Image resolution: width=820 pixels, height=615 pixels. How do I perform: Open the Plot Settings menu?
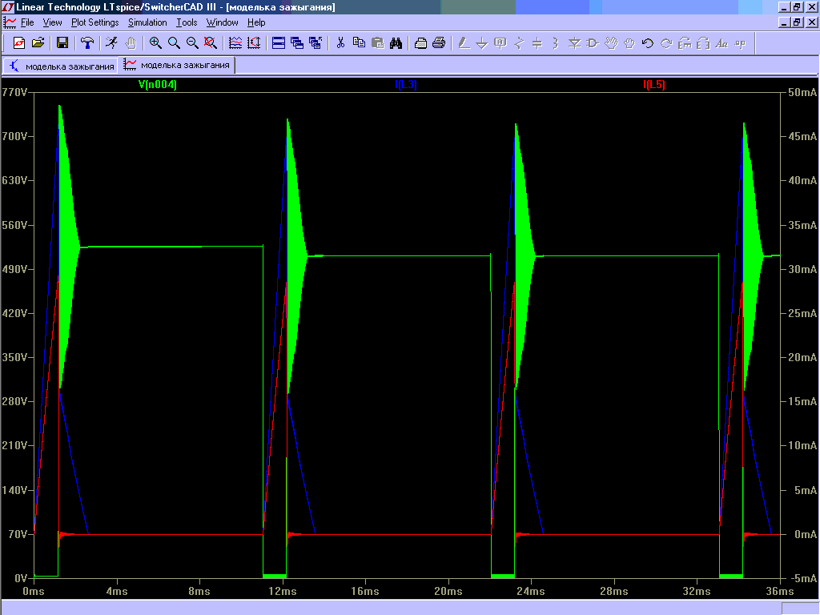(94, 22)
